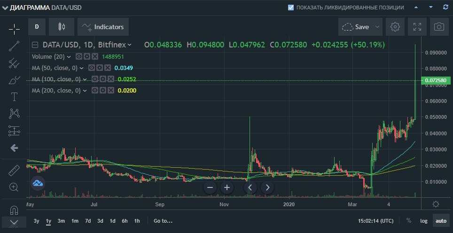Take a chart snapshot with camera
The image size is (453, 233).
coord(439,27)
